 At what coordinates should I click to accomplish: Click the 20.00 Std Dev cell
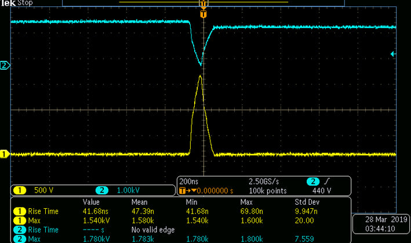point(304,221)
